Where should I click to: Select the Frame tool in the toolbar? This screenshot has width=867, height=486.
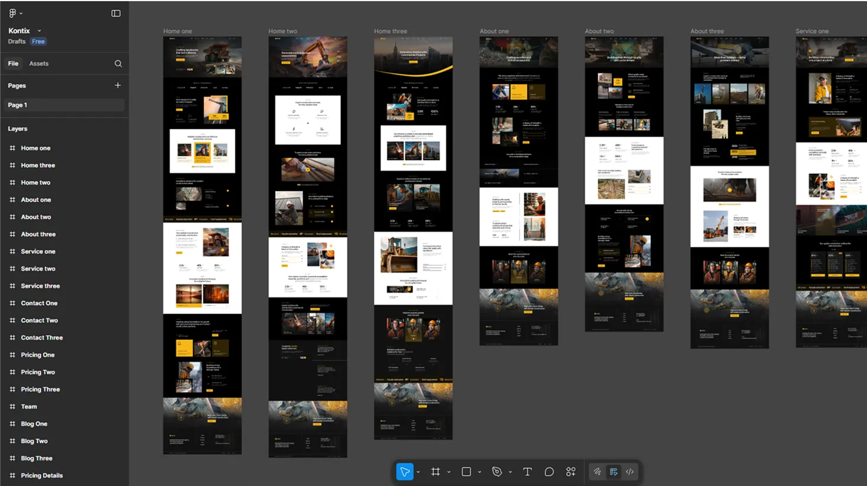click(436, 471)
